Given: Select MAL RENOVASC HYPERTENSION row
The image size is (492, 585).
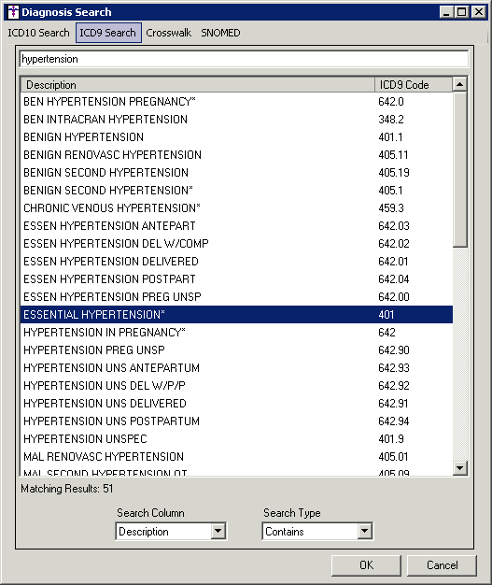Looking at the screenshot, I should [237, 457].
